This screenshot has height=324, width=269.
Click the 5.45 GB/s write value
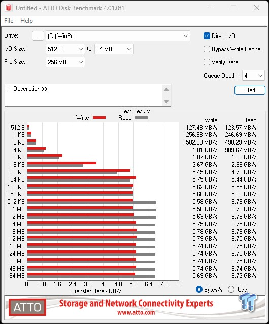[205, 172]
